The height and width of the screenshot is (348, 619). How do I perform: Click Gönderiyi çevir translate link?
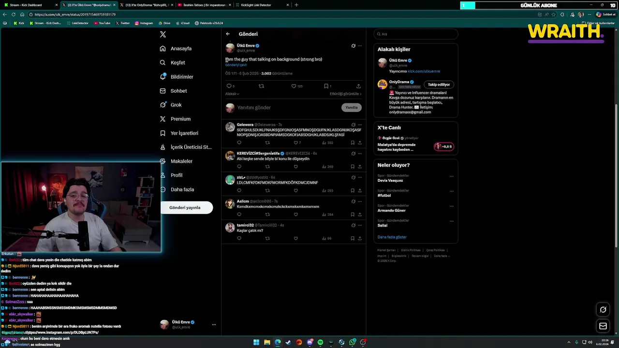[236, 65]
